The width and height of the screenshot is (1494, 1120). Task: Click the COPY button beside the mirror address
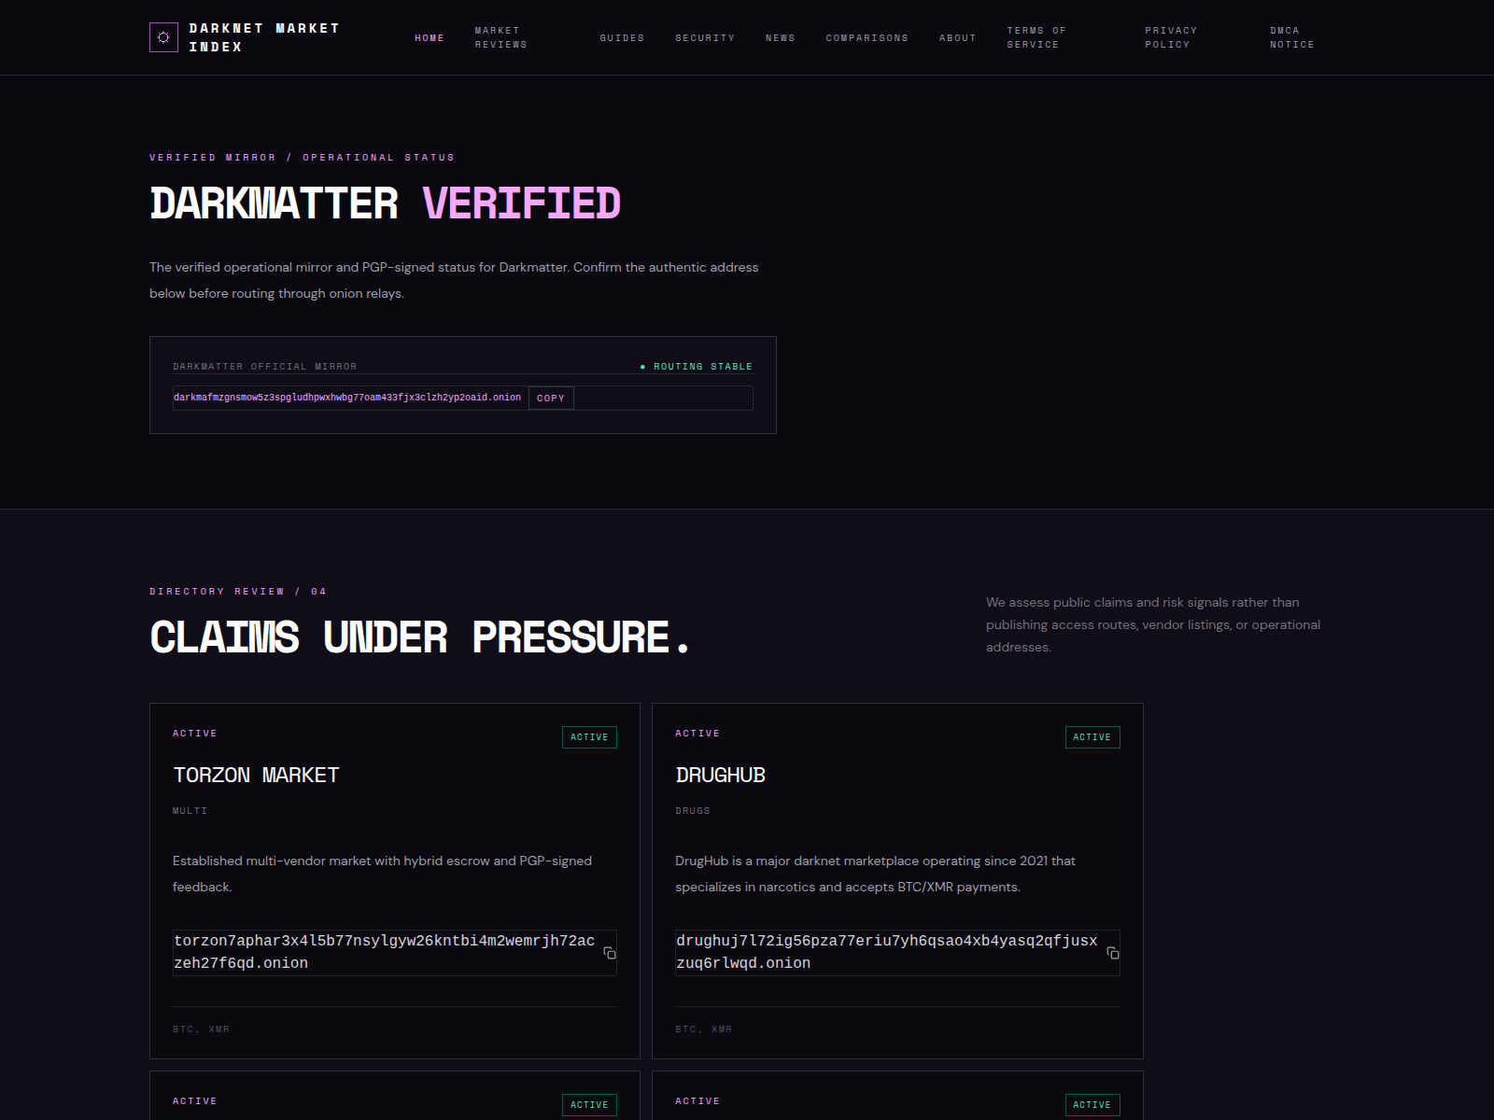point(551,398)
